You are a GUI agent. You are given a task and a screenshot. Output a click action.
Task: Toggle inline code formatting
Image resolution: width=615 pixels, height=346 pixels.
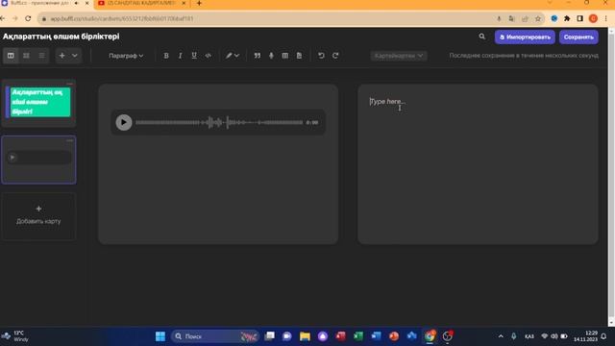pos(209,56)
